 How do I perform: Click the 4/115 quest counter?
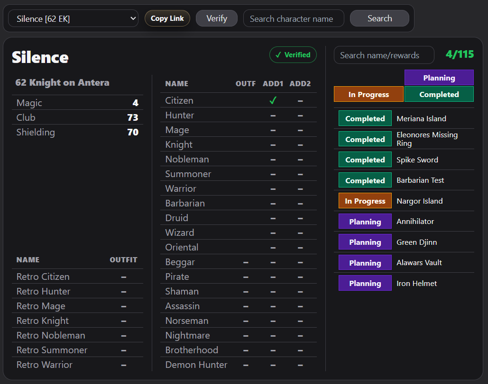[460, 54]
